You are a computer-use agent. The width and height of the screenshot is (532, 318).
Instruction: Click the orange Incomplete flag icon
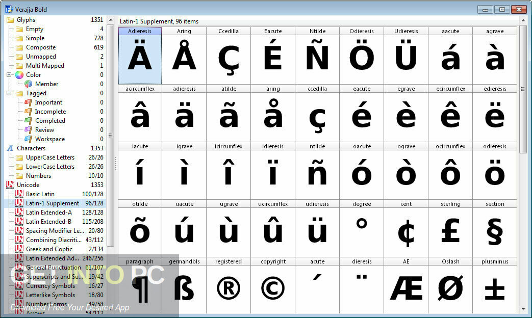point(29,112)
